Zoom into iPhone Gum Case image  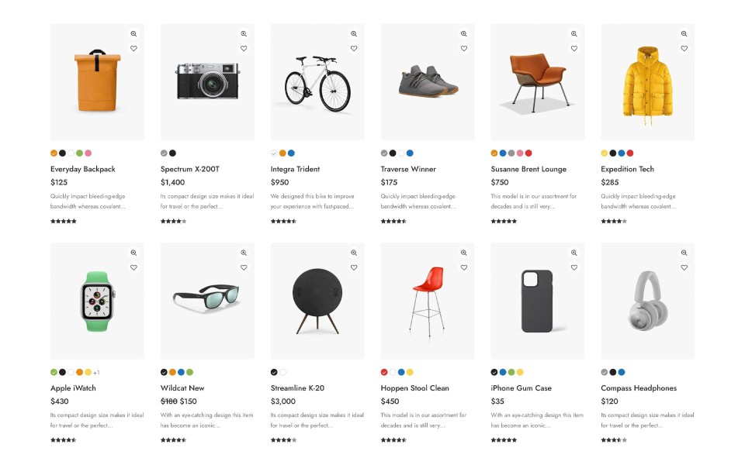click(x=574, y=253)
